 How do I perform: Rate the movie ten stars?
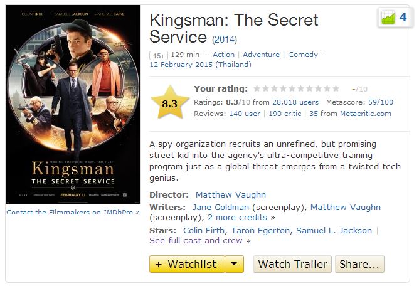[336, 88]
